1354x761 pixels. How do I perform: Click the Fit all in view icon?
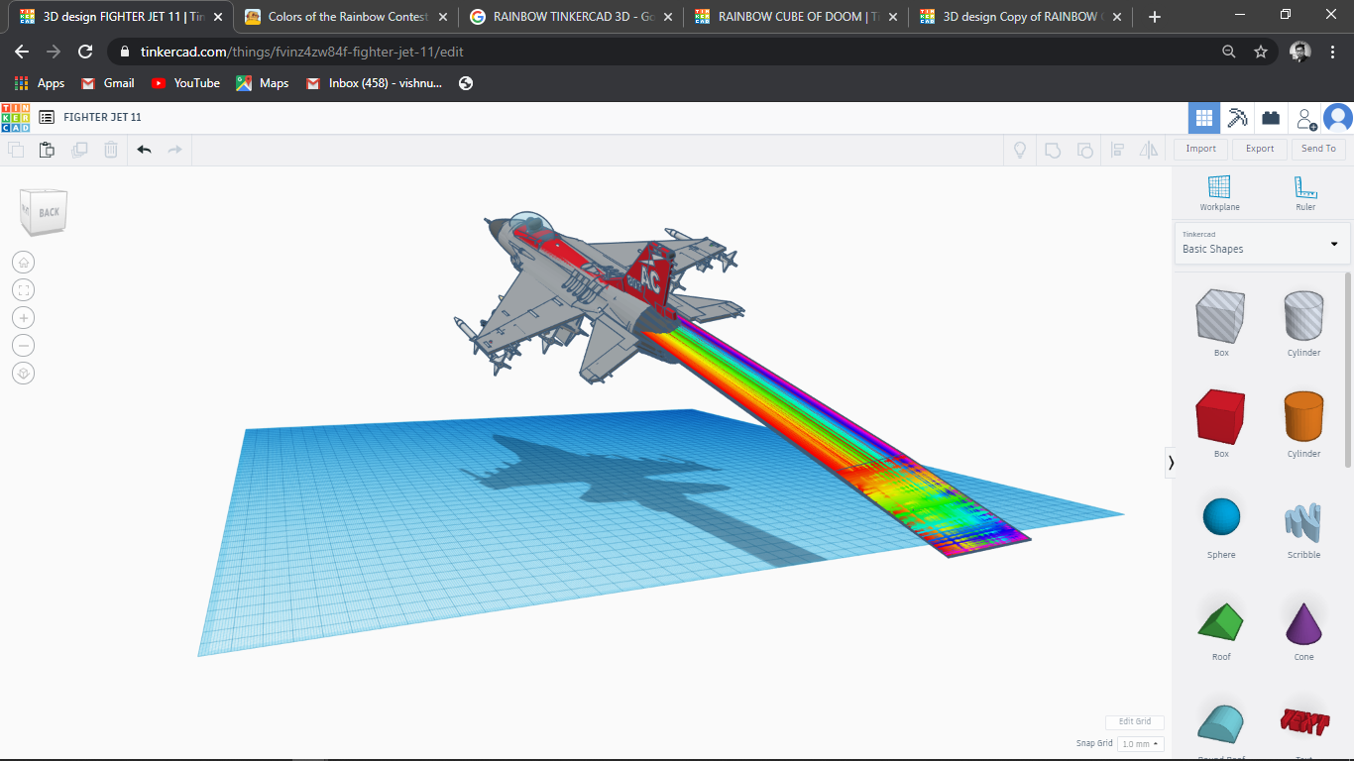tap(24, 289)
